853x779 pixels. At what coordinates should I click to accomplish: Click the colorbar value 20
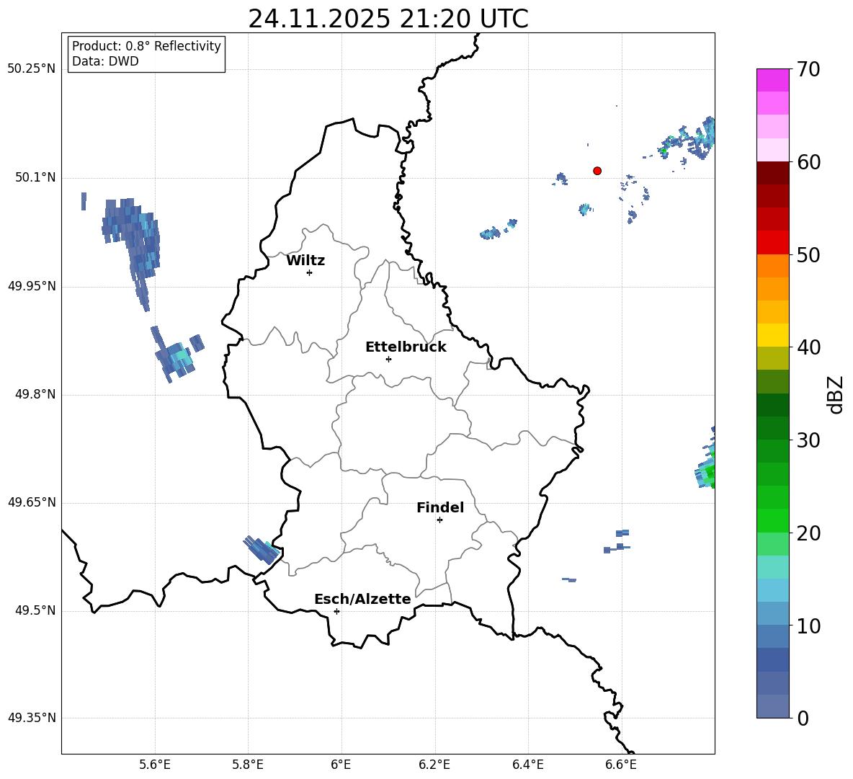(808, 533)
